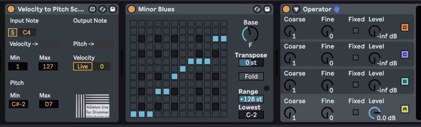The width and height of the screenshot is (421, 127).
Task: Enable Fixed checkbox for oscillator D
Action: tap(356, 30)
